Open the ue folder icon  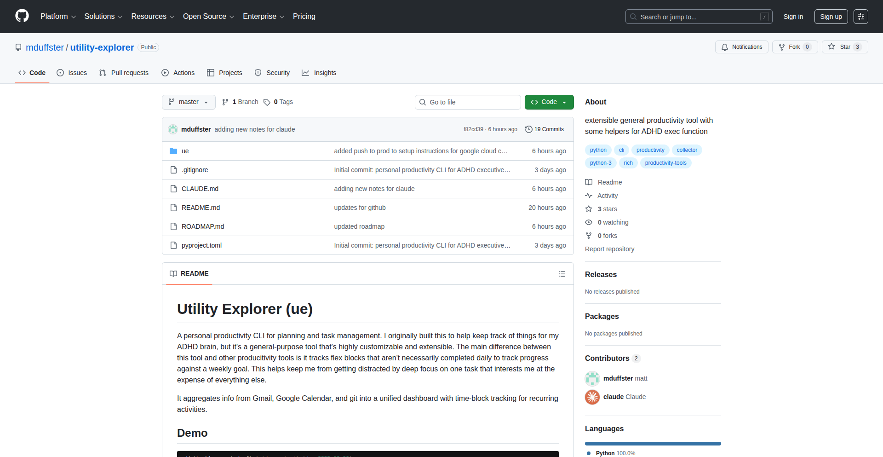[x=174, y=150]
